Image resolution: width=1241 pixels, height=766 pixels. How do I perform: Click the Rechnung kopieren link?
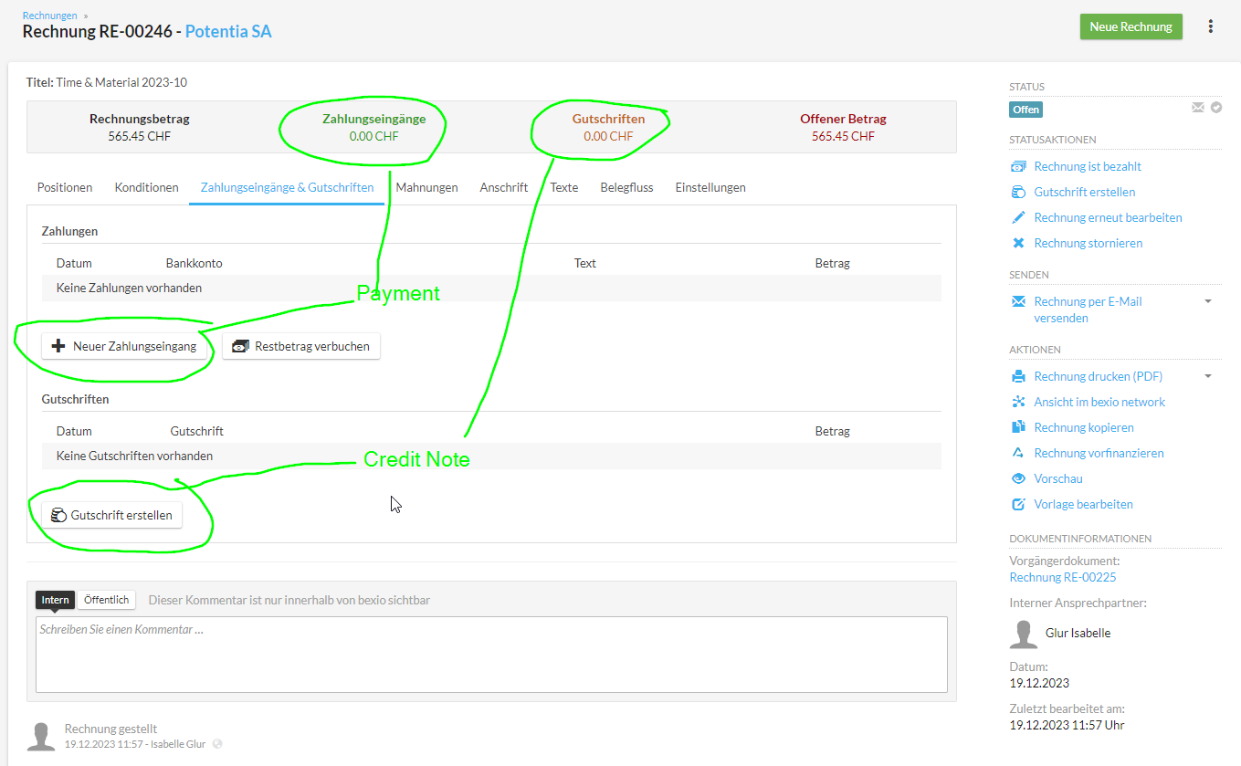coord(1084,428)
